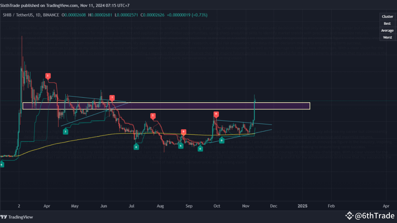The height and width of the screenshot is (223, 397).
Task: Click the orange "0" badge near September
Action: point(183,131)
